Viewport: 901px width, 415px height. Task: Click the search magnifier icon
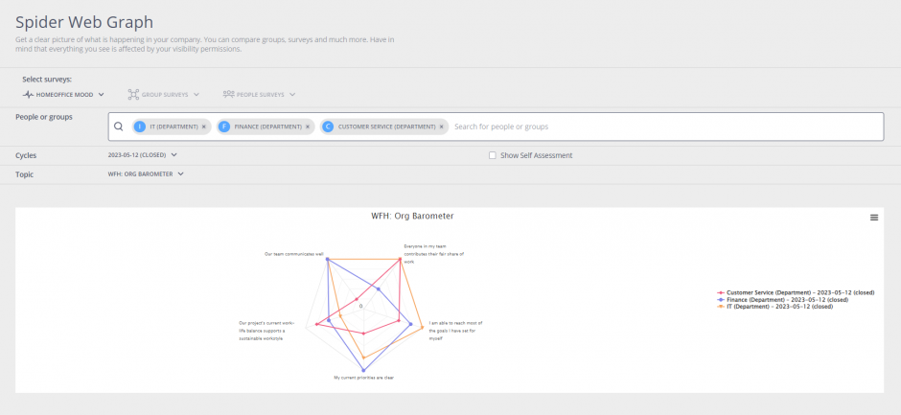point(118,127)
